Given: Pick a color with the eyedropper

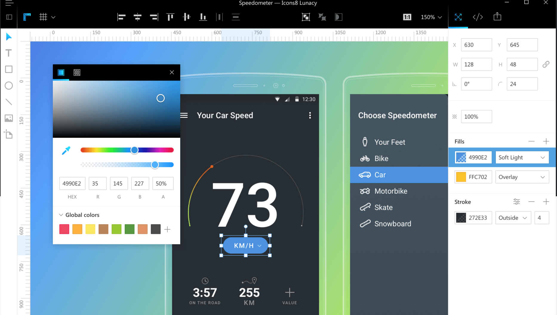Looking at the screenshot, I should tap(66, 150).
